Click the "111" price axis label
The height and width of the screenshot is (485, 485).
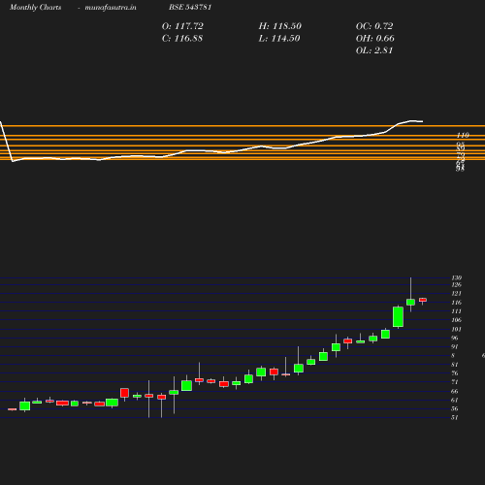[x=457, y=311]
